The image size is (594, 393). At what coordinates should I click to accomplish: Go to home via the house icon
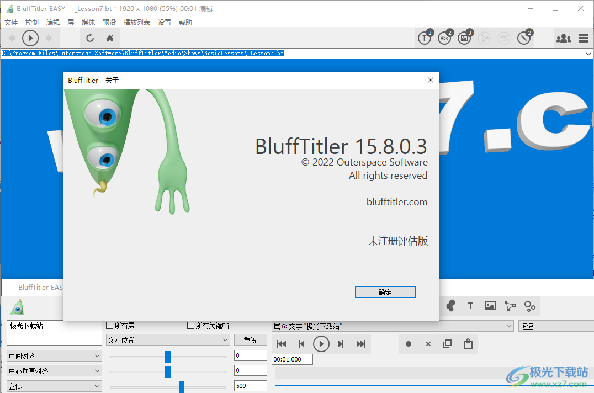point(110,38)
